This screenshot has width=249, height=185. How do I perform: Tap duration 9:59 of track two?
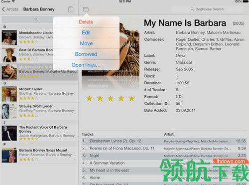(242, 148)
